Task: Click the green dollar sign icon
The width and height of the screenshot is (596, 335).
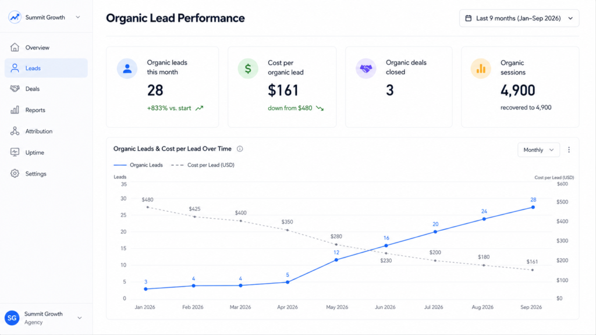Action: [248, 69]
